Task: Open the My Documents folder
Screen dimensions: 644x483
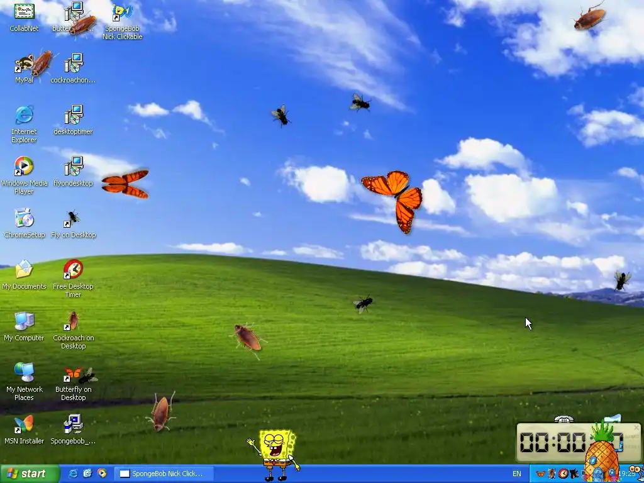Action: point(25,275)
